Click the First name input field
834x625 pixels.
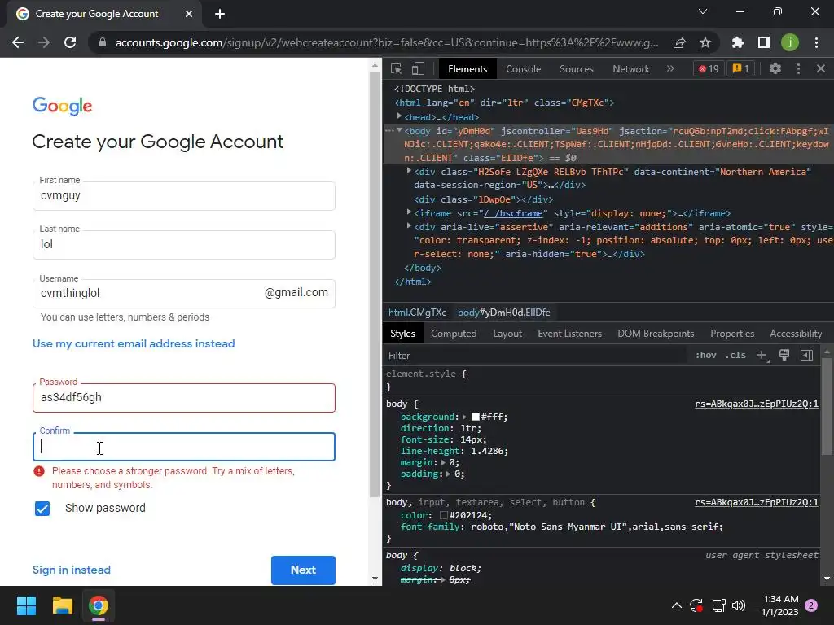[184, 196]
